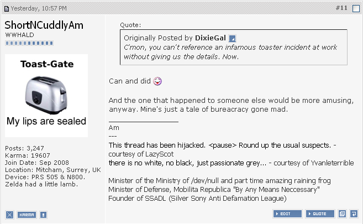Viewport: 363px width, 224px height.
Task: Report post with exclamation icon
Action: [43, 215]
